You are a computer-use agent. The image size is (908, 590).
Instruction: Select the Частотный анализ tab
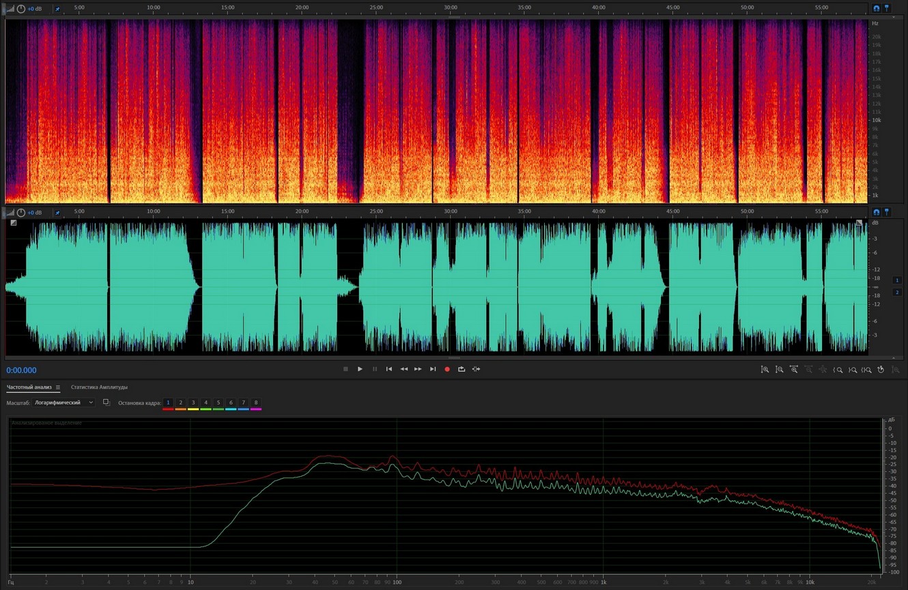tap(29, 387)
